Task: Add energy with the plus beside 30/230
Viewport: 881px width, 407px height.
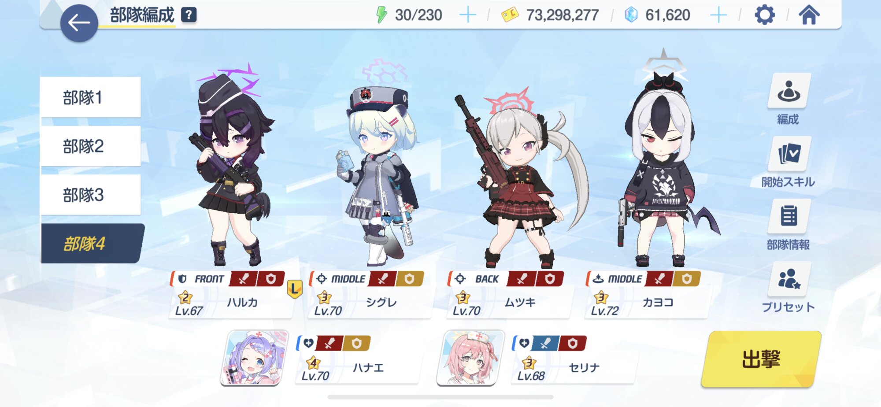Action: 467,15
